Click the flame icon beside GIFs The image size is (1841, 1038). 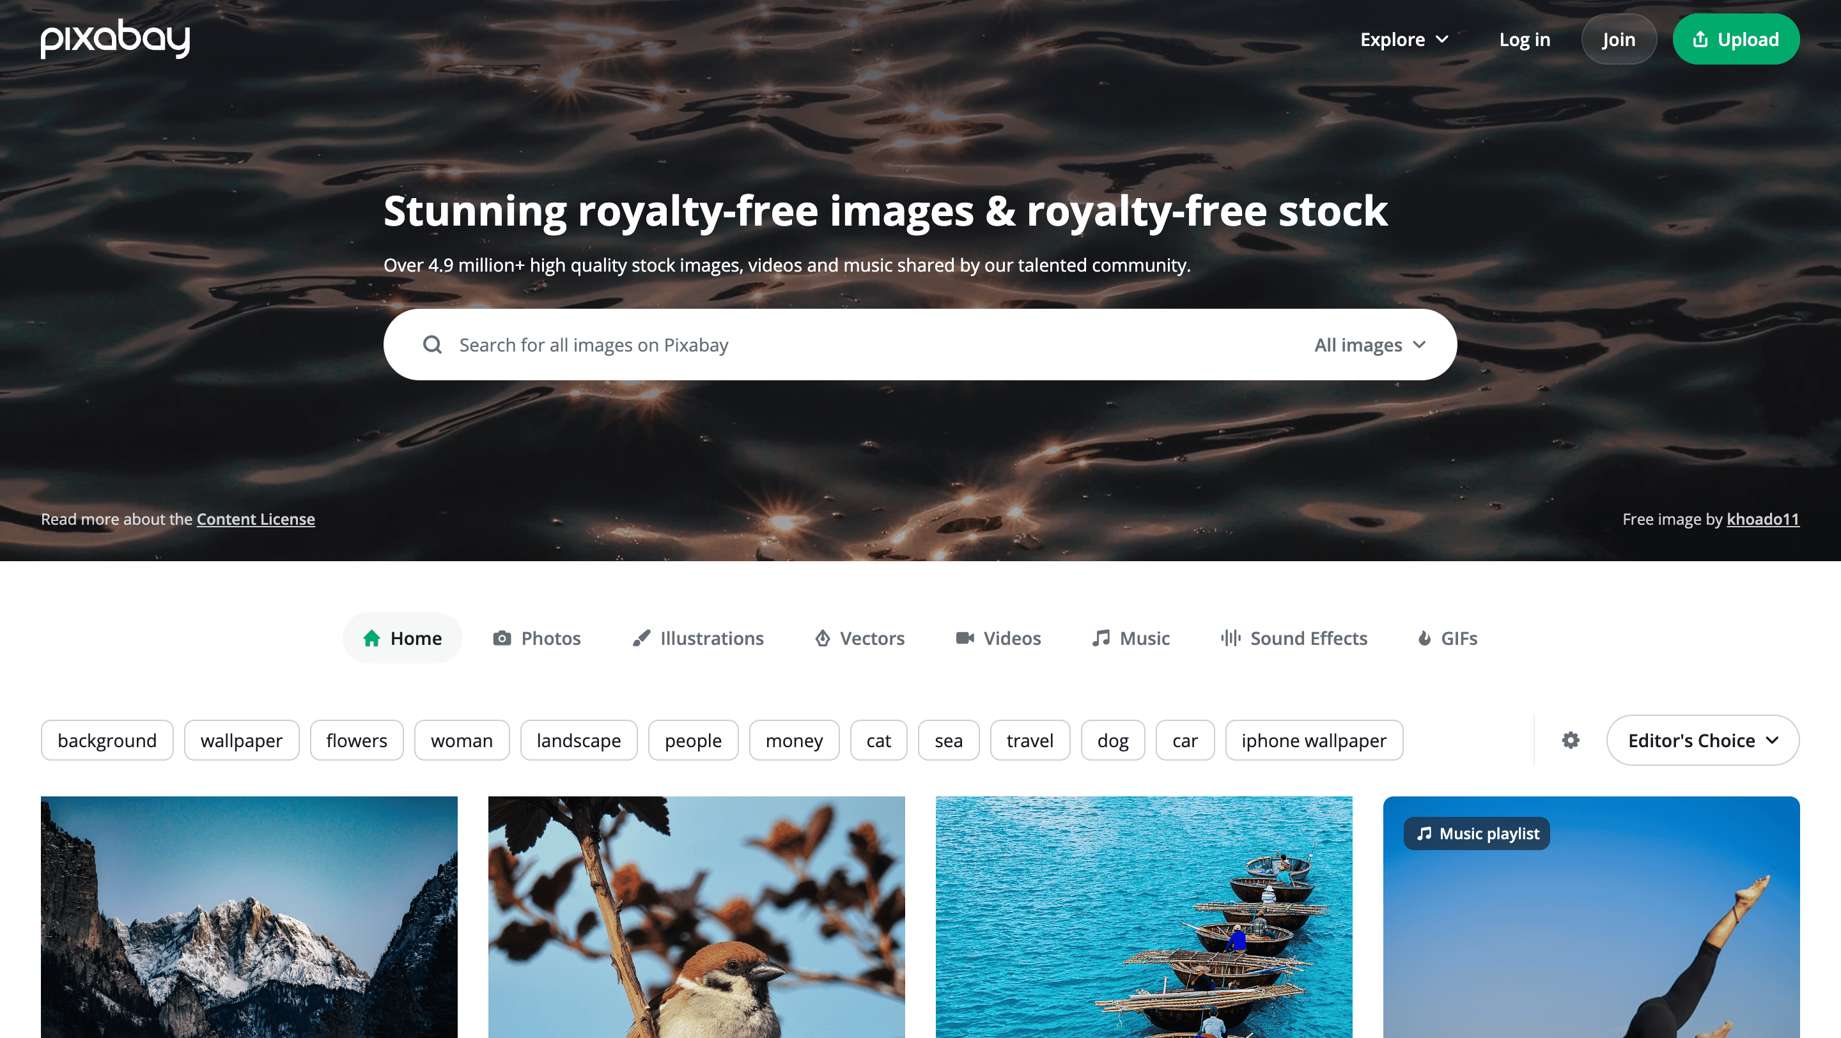[x=1424, y=638]
